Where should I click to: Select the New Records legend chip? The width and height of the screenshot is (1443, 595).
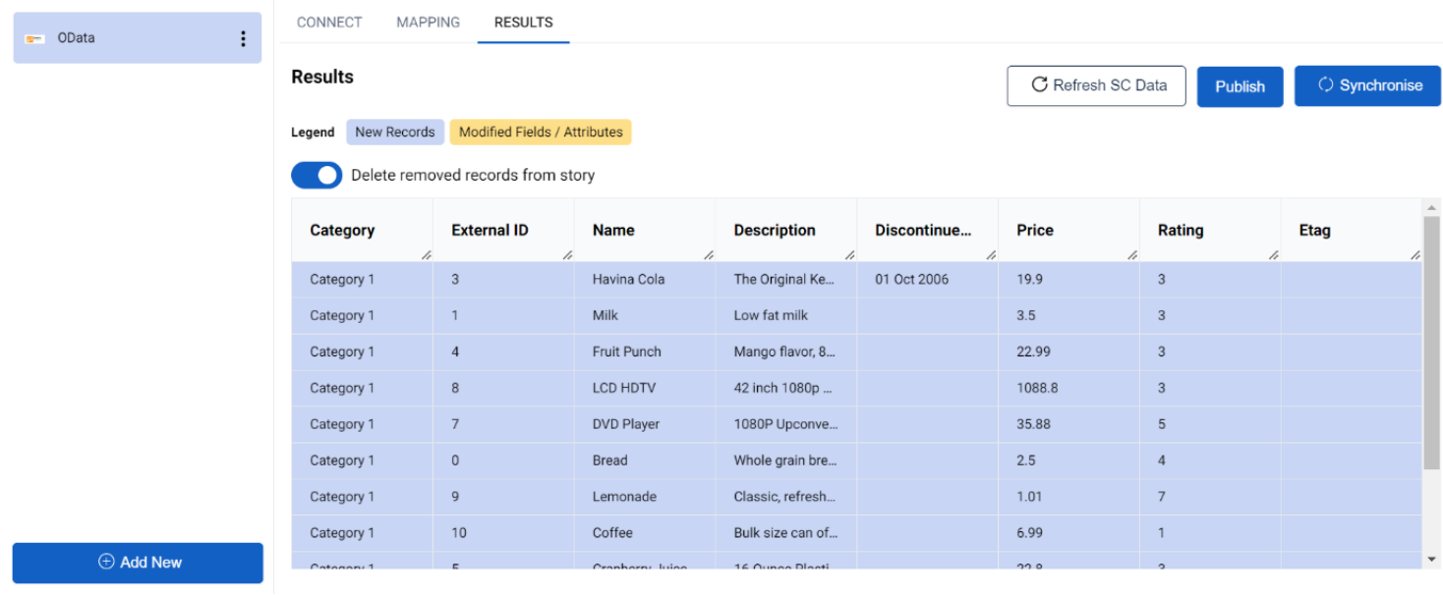394,132
